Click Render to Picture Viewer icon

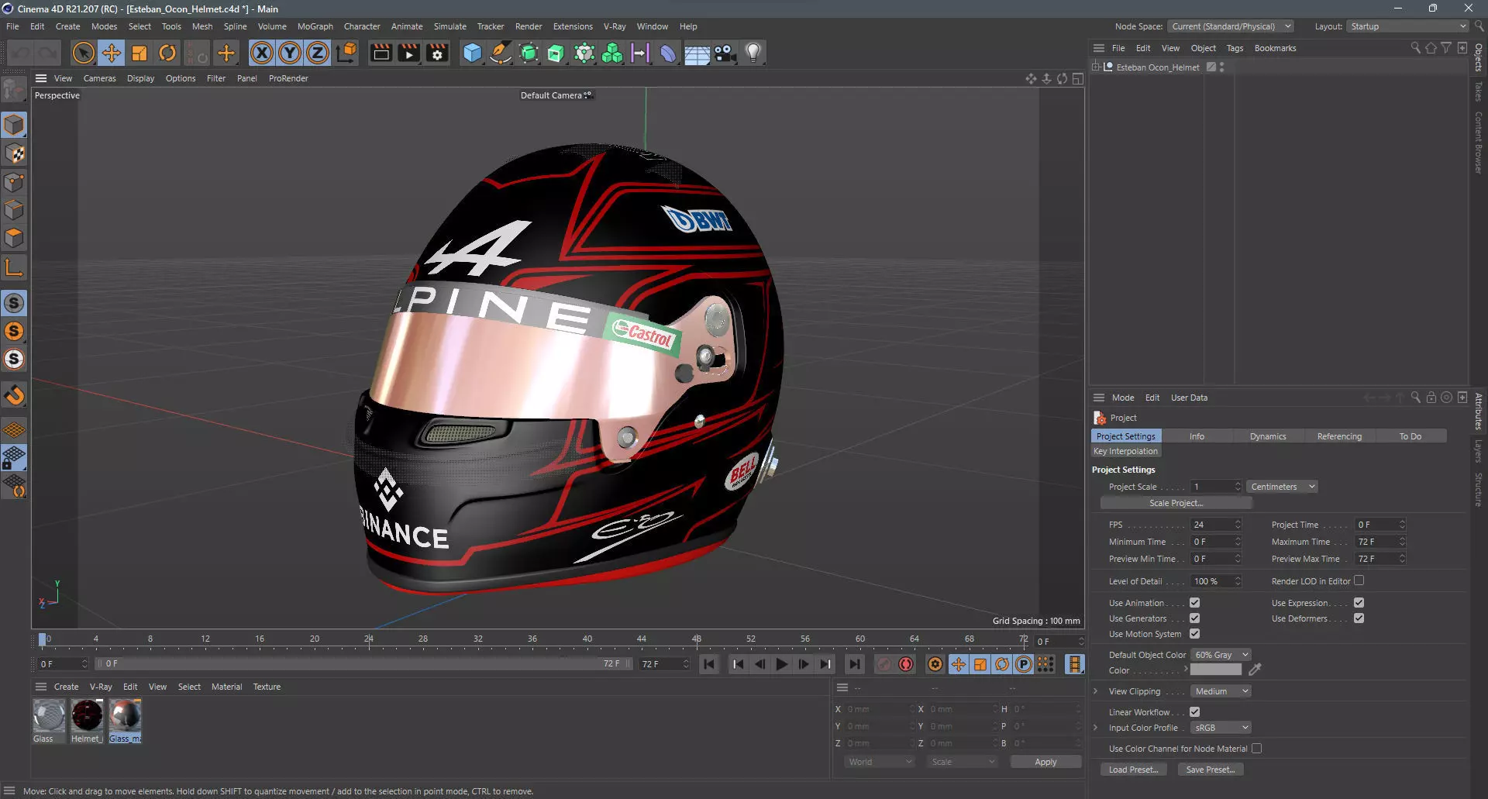point(409,53)
